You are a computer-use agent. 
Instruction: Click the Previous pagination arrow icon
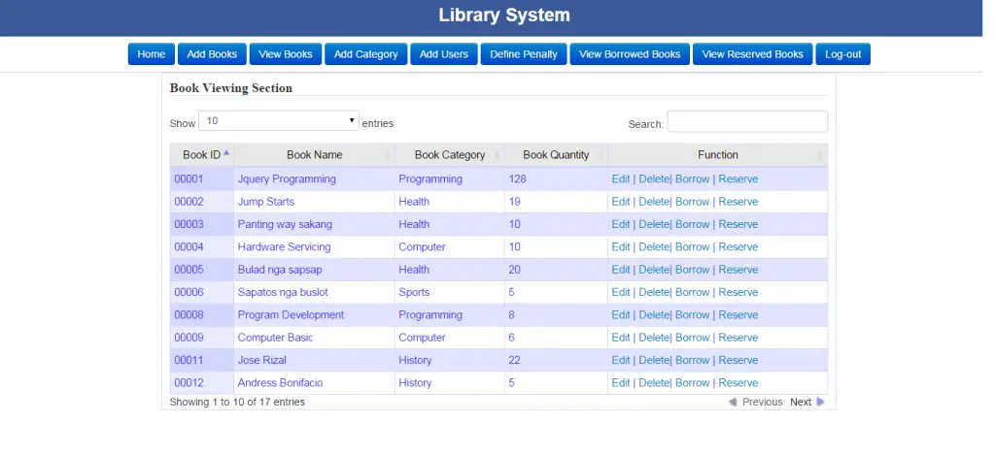point(733,402)
